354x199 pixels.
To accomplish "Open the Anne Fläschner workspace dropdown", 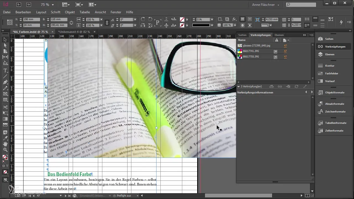I will tap(266, 5).
